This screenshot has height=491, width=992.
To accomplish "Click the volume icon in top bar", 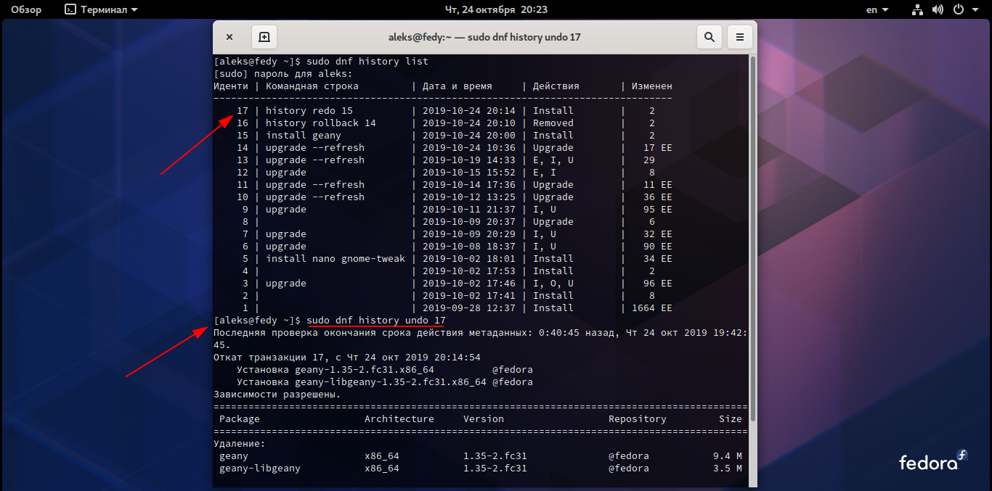I will 936,9.
